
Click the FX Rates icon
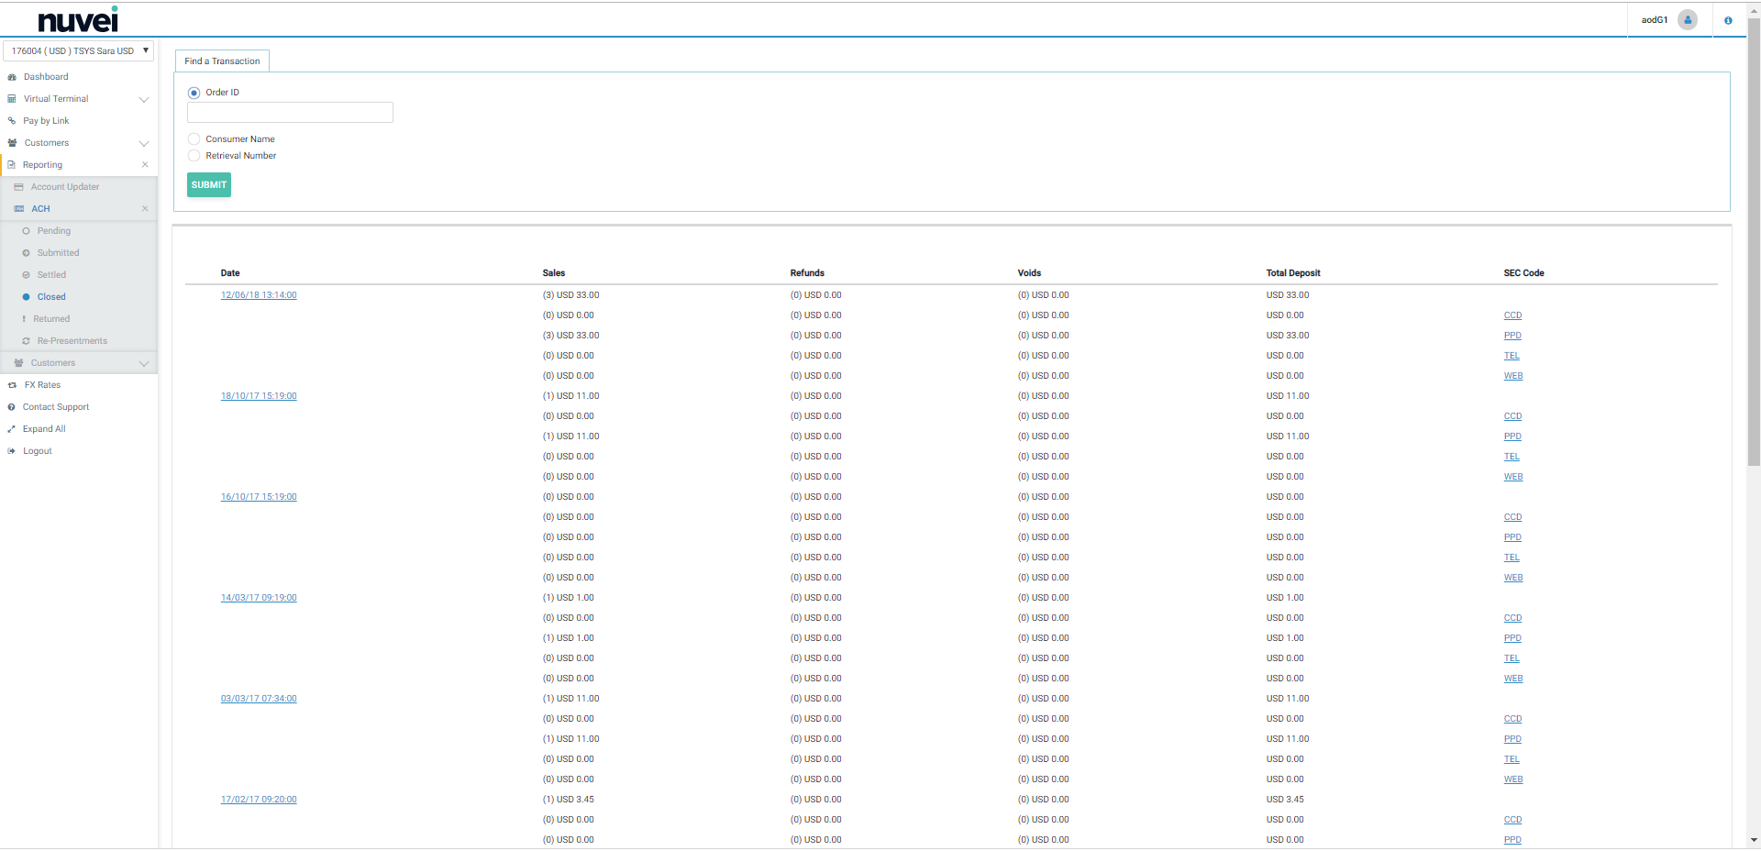coord(12,385)
